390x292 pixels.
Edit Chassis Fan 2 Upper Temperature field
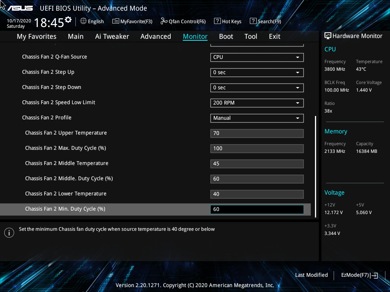(x=257, y=133)
